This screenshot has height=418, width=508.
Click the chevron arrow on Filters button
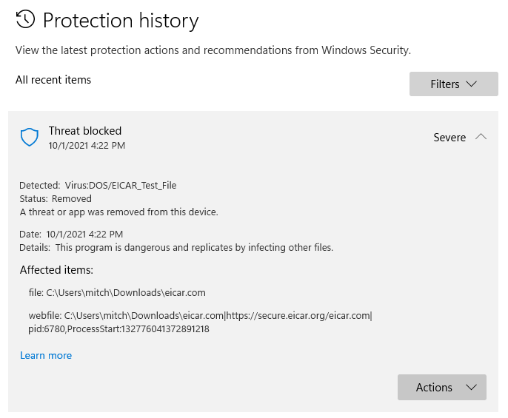point(472,84)
